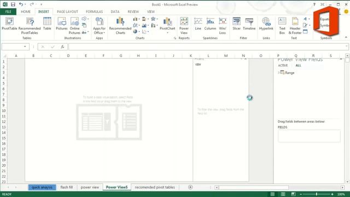
Task: Collapse the ribbon with the arrow
Action: point(346,38)
